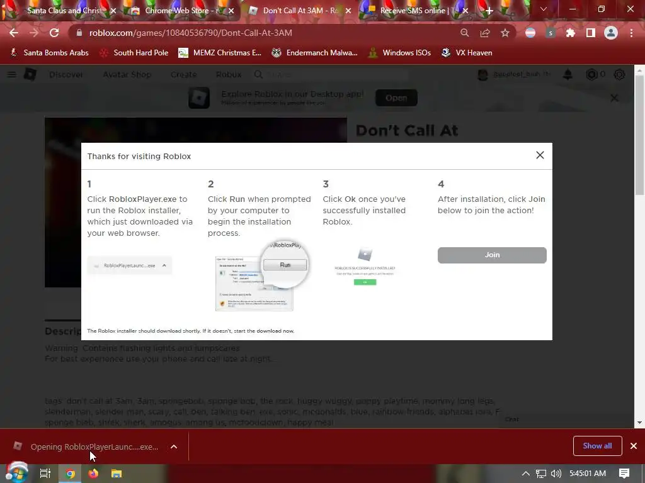Click the Roblox logo home icon
Screen dimensions: 645x483
point(30,74)
